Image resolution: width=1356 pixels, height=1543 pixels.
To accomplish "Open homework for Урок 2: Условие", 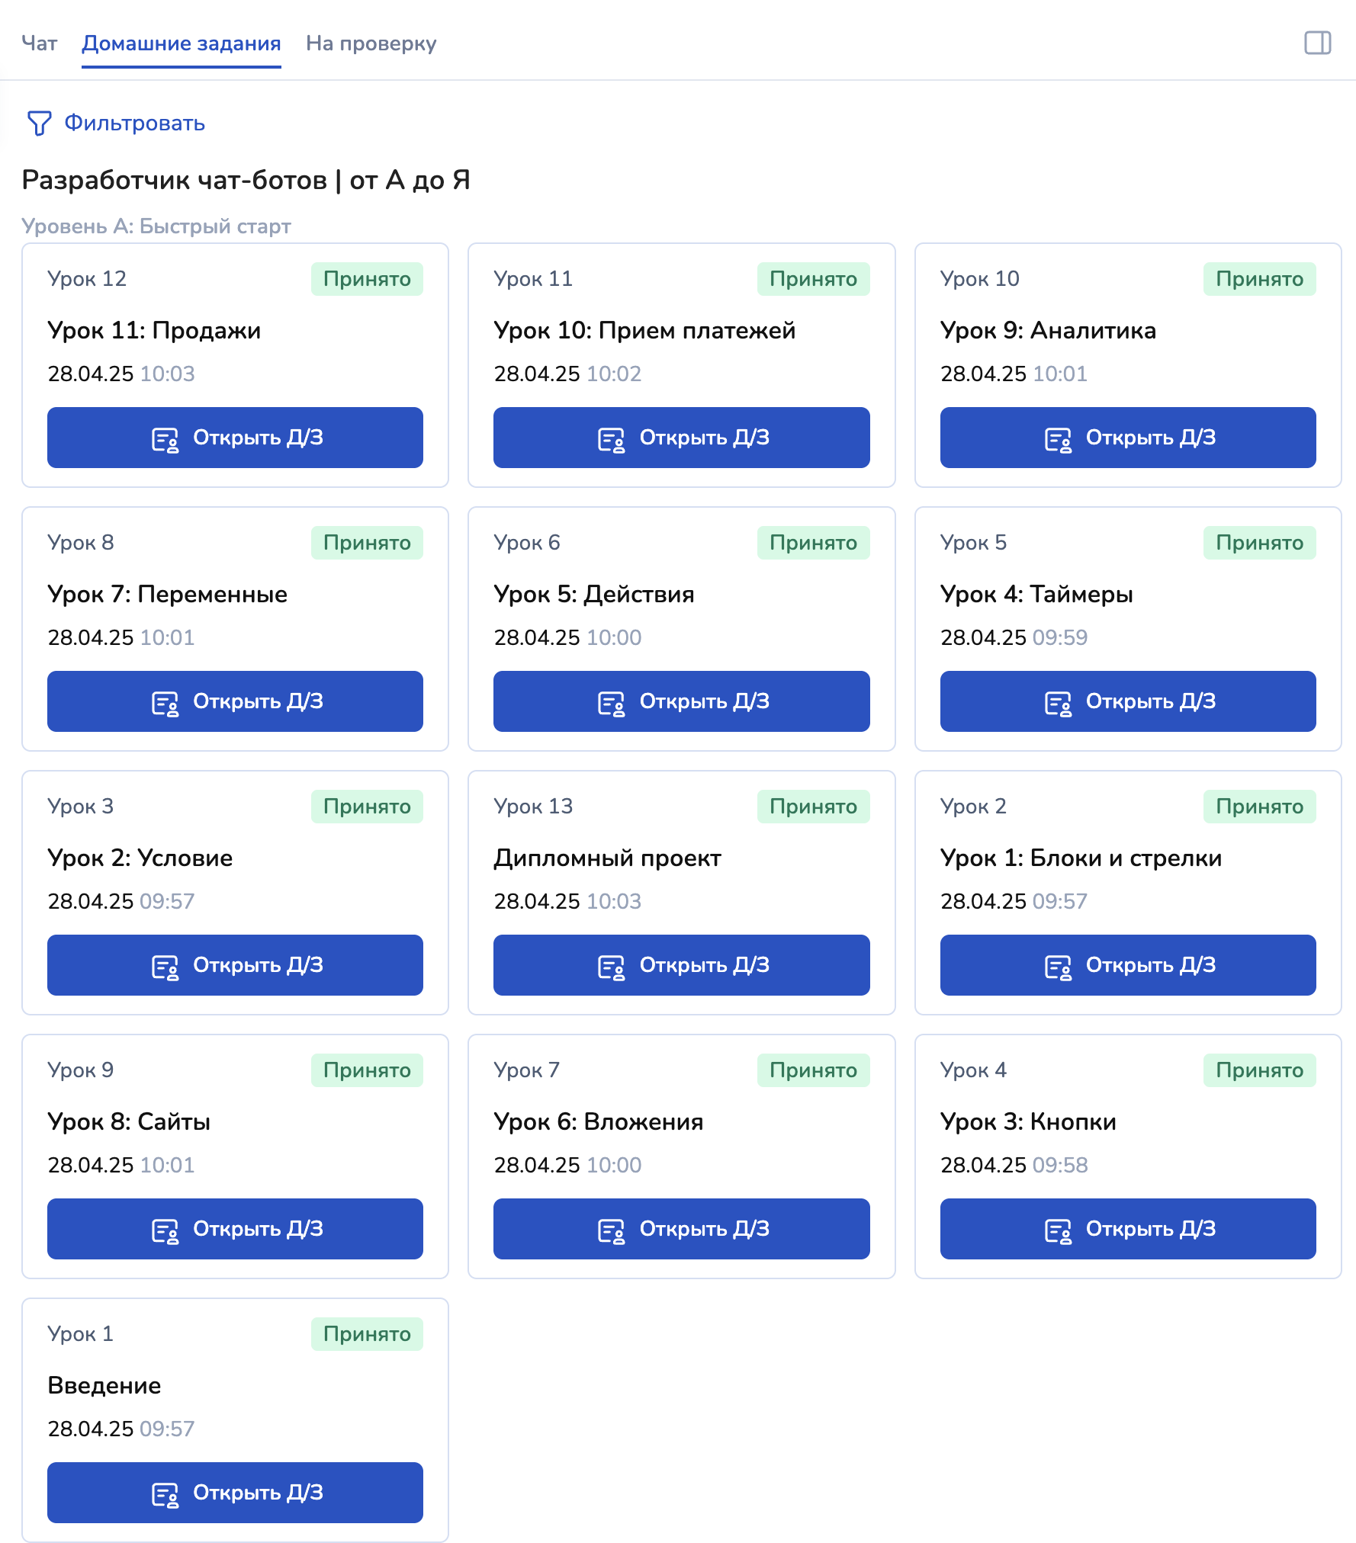I will click(235, 965).
